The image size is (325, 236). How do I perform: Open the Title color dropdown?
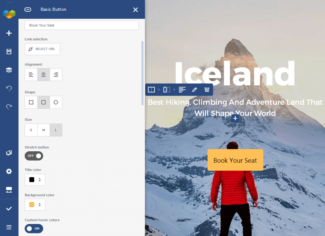tap(35, 180)
